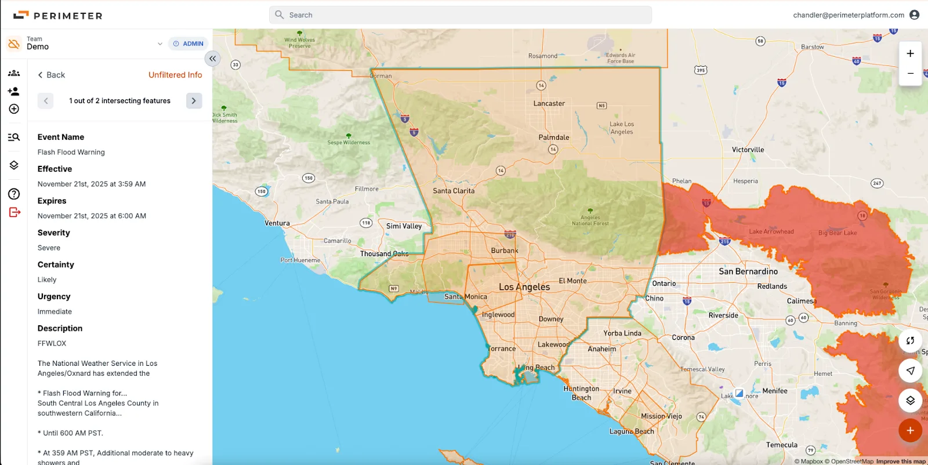Screen dimensions: 928x465
Task: Open the list search icon in sidebar
Action: [14, 137]
